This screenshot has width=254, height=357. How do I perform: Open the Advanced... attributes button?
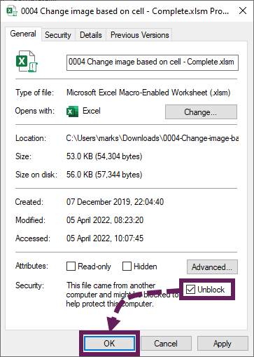tap(212, 267)
